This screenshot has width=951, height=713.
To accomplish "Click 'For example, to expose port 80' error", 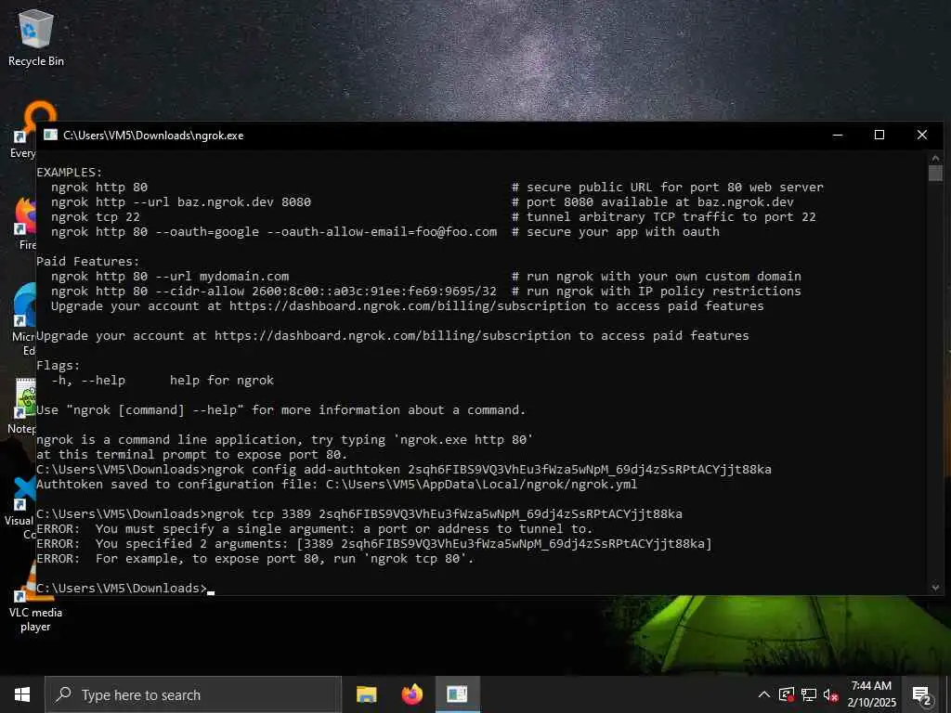I will tap(255, 558).
